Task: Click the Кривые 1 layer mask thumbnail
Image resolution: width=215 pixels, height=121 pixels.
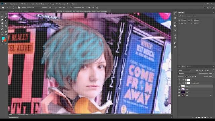Action: [x=188, y=80]
